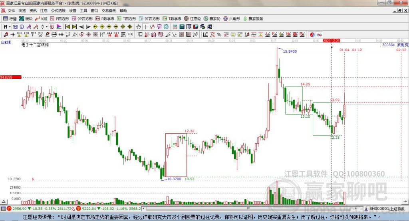The width and height of the screenshot is (409, 221).
Task: Open the P数字表 tool
Action: tap(105, 19)
